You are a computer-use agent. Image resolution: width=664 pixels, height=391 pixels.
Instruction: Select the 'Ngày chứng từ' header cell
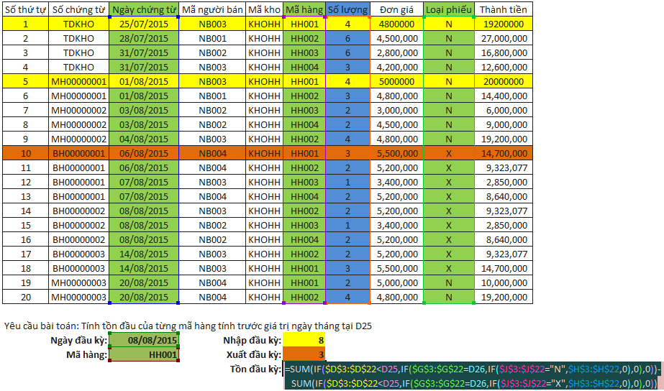[144, 9]
